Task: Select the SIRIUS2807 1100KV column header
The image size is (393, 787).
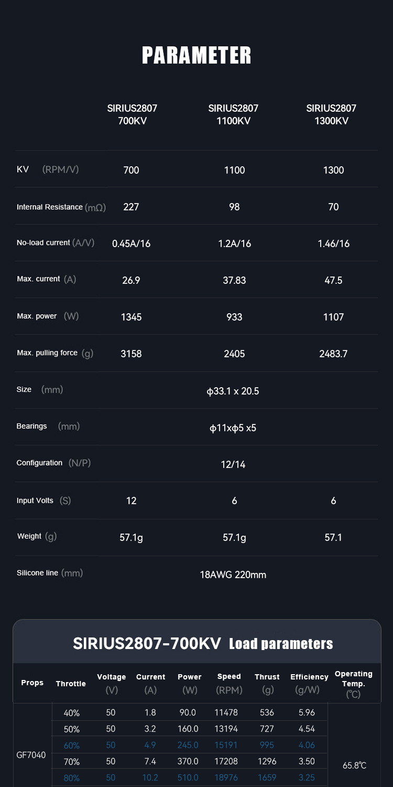Action: click(233, 114)
